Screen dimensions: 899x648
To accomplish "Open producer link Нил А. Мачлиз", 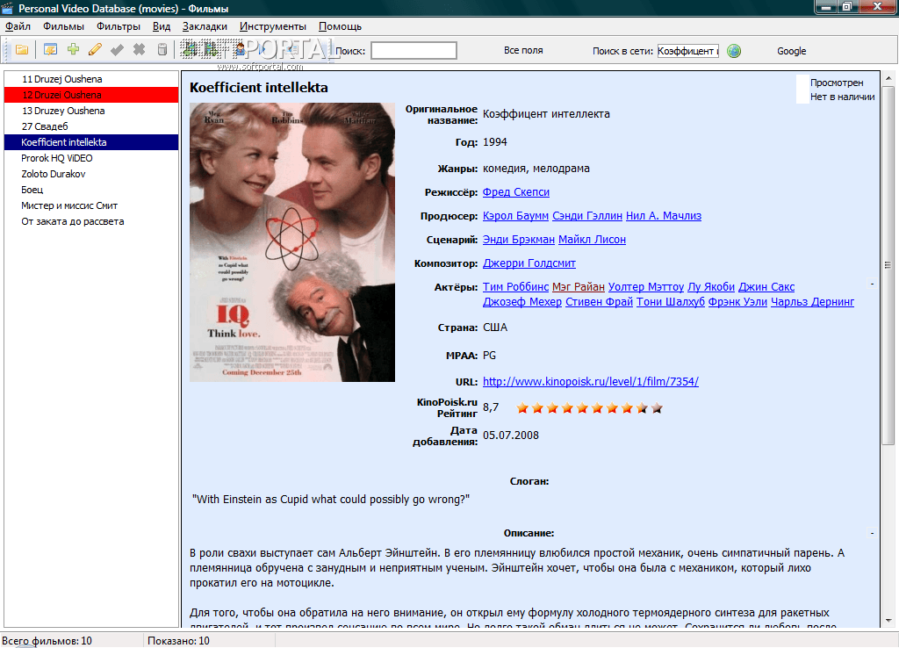I will tap(664, 216).
